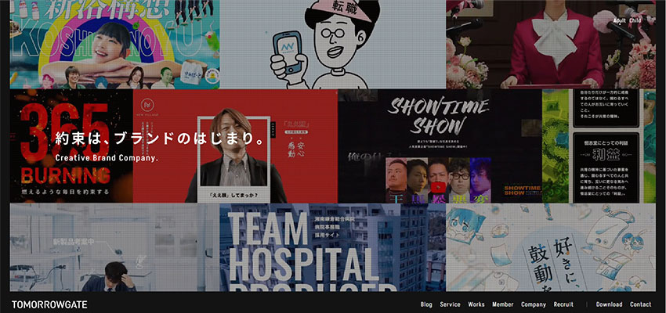Click the red YouTube play icon
This screenshot has width=666, height=313.
click(438, 188)
